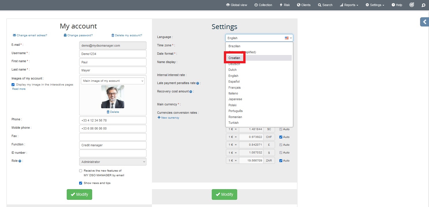Click the help icon beside Role
Viewport: 429px width, 207px height.
tap(20, 161)
